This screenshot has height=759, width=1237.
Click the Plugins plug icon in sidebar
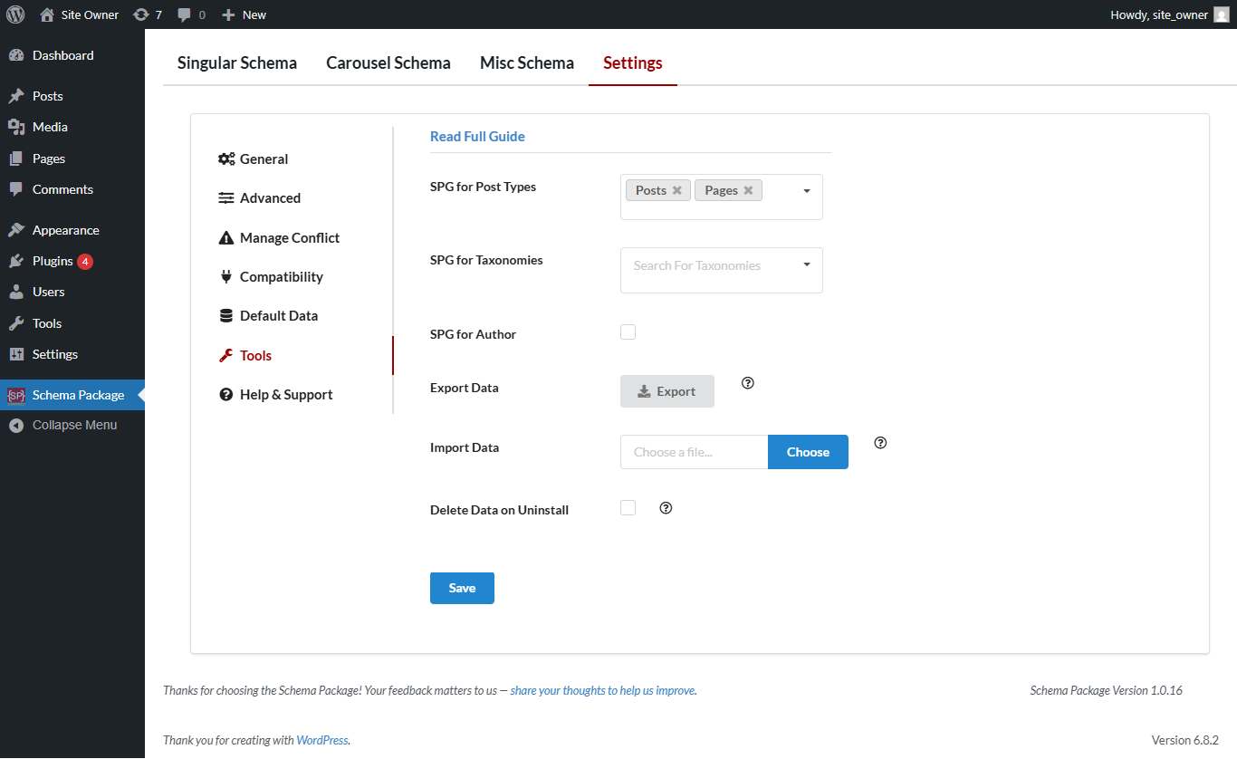click(16, 261)
